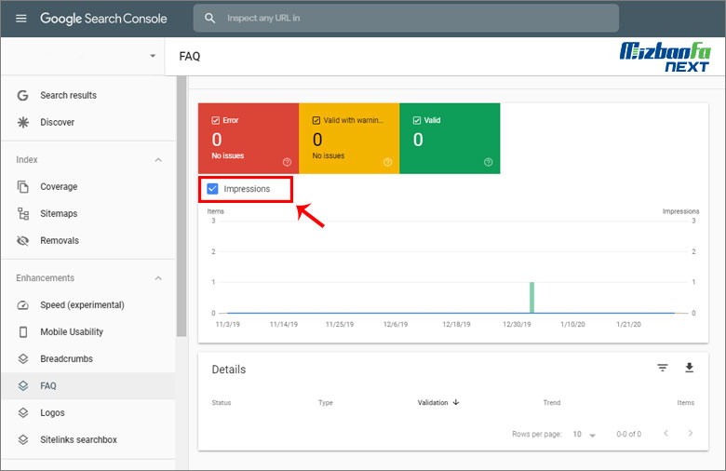Select the red Error status card

click(249, 139)
